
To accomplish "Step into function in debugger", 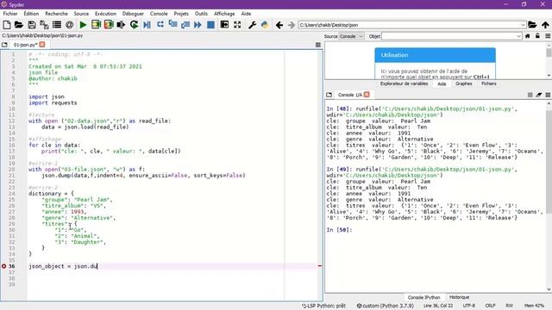I will tap(172, 25).
